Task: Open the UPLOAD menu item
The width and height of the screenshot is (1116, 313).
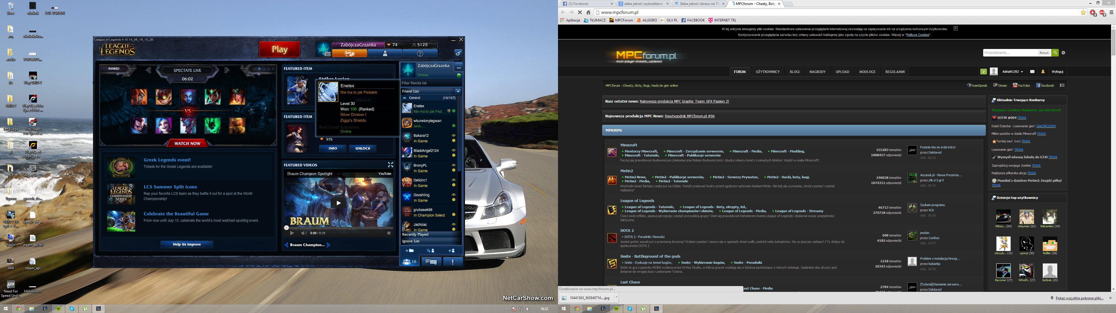Action: pos(842,72)
